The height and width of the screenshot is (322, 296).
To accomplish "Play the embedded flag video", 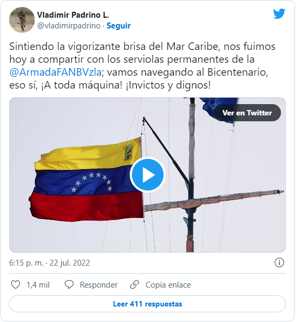I will pos(147,175).
